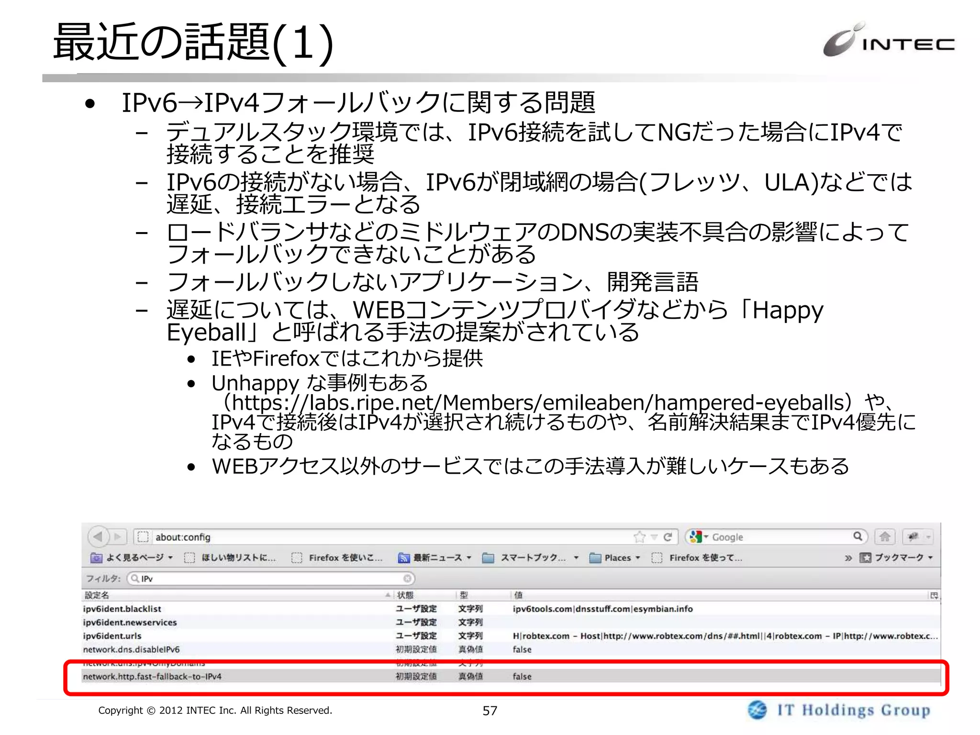980x735 pixels.
Task: Open the URL history dropdown arrow
Action: coord(654,537)
